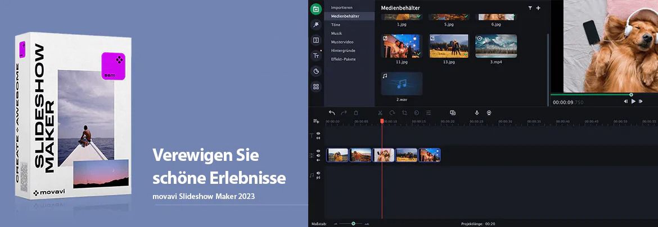
Task: Select the fourth clip on the video track
Action: point(407,155)
